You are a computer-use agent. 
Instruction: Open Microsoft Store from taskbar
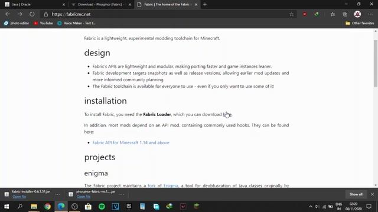pyautogui.click(x=88, y=206)
